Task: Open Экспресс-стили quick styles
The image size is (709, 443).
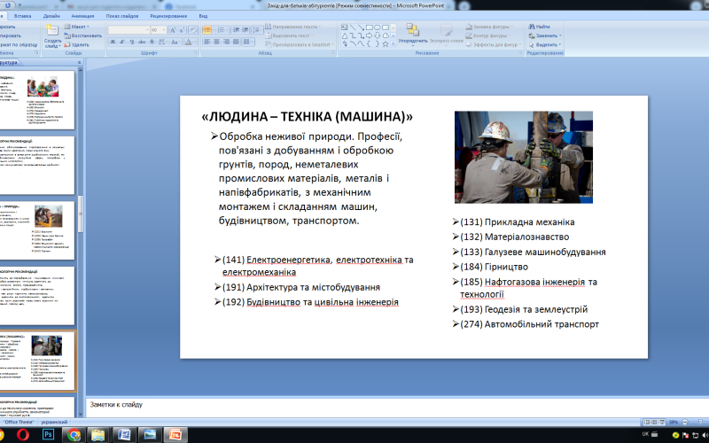Action: point(447,35)
